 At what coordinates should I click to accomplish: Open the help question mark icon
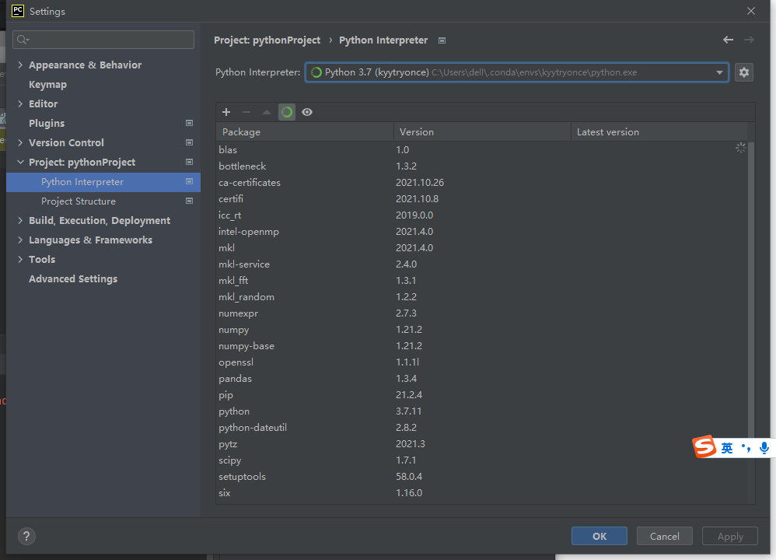coord(26,536)
